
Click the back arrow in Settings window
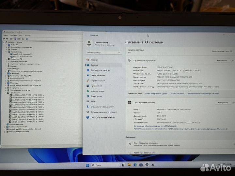pyautogui.click(x=86, y=35)
